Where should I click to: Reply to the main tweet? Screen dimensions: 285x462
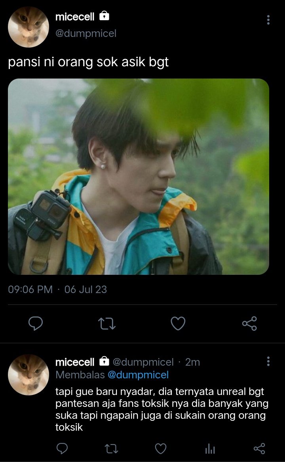(36, 324)
